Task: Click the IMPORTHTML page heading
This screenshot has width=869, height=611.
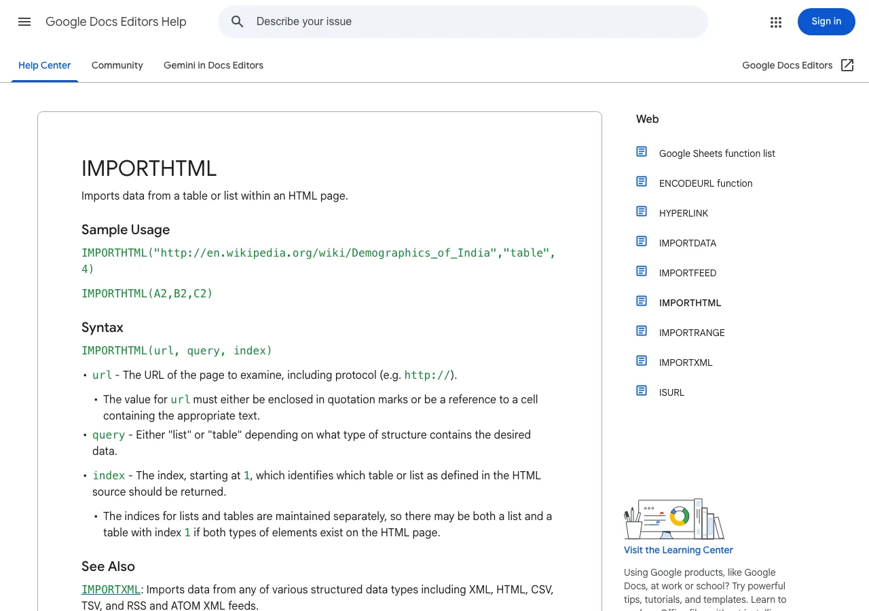Action: (149, 168)
